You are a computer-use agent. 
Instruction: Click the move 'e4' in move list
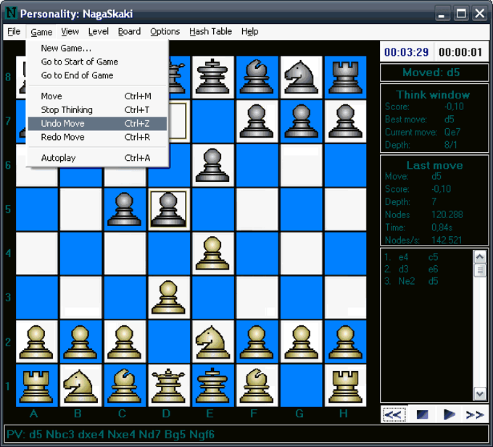[x=403, y=257]
